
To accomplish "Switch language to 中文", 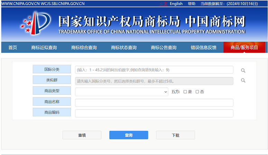I will 164,3.
